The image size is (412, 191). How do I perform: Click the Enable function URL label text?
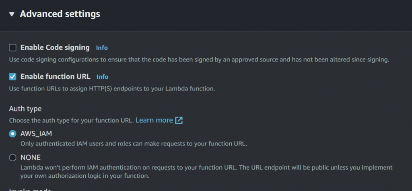56,76
